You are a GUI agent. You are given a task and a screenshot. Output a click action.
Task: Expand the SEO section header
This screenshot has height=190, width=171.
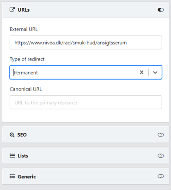pos(85,135)
